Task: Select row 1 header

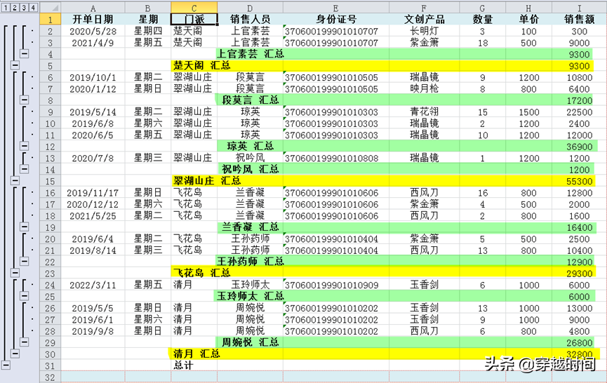Action: (x=51, y=19)
